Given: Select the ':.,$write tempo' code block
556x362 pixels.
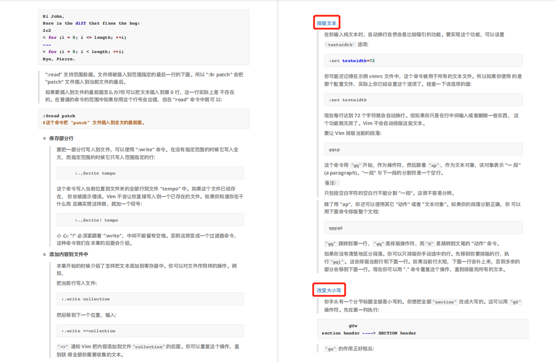Looking at the screenshot, I should (x=150, y=173).
